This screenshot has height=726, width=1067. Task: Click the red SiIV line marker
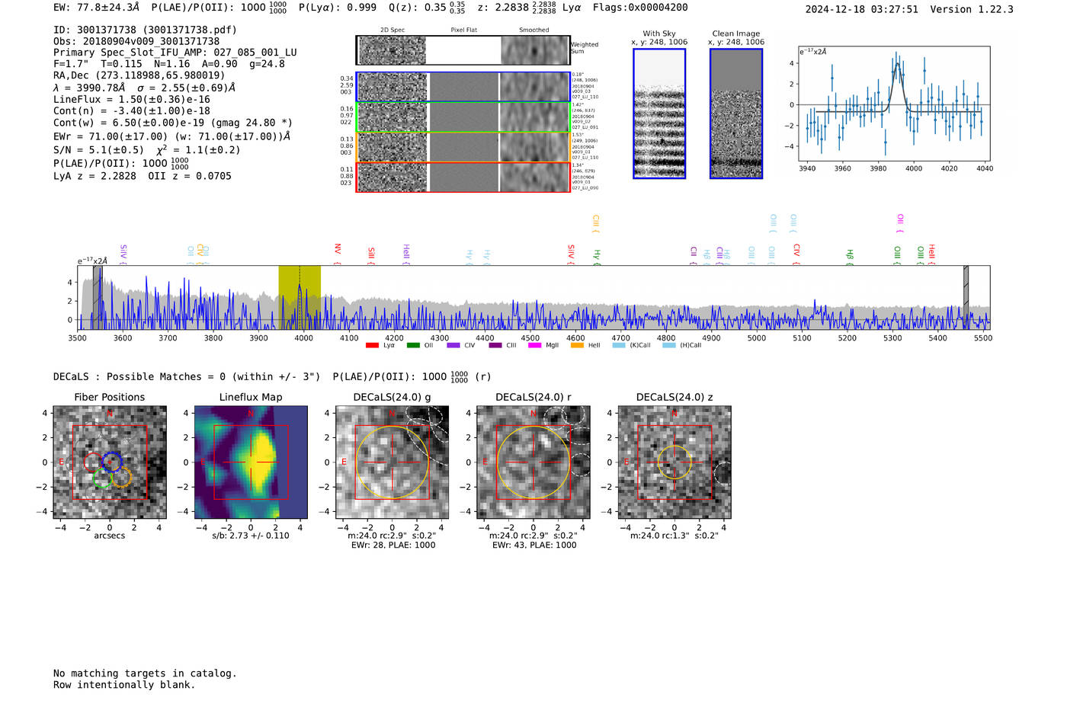[571, 254]
